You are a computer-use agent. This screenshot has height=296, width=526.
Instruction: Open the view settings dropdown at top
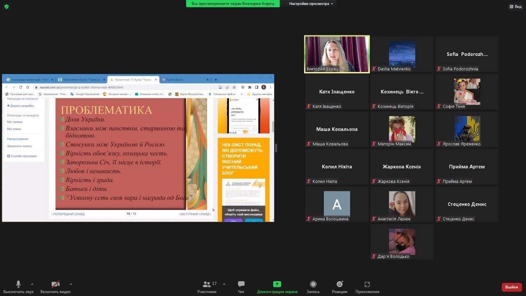[311, 4]
